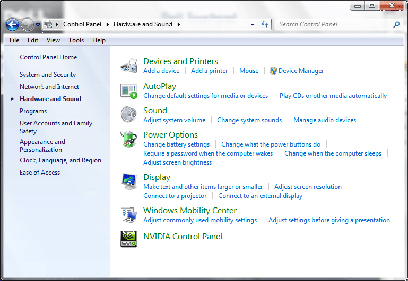Screen dimensions: 408x281
Task: Click the Sound speaker icon
Action: [x=128, y=114]
